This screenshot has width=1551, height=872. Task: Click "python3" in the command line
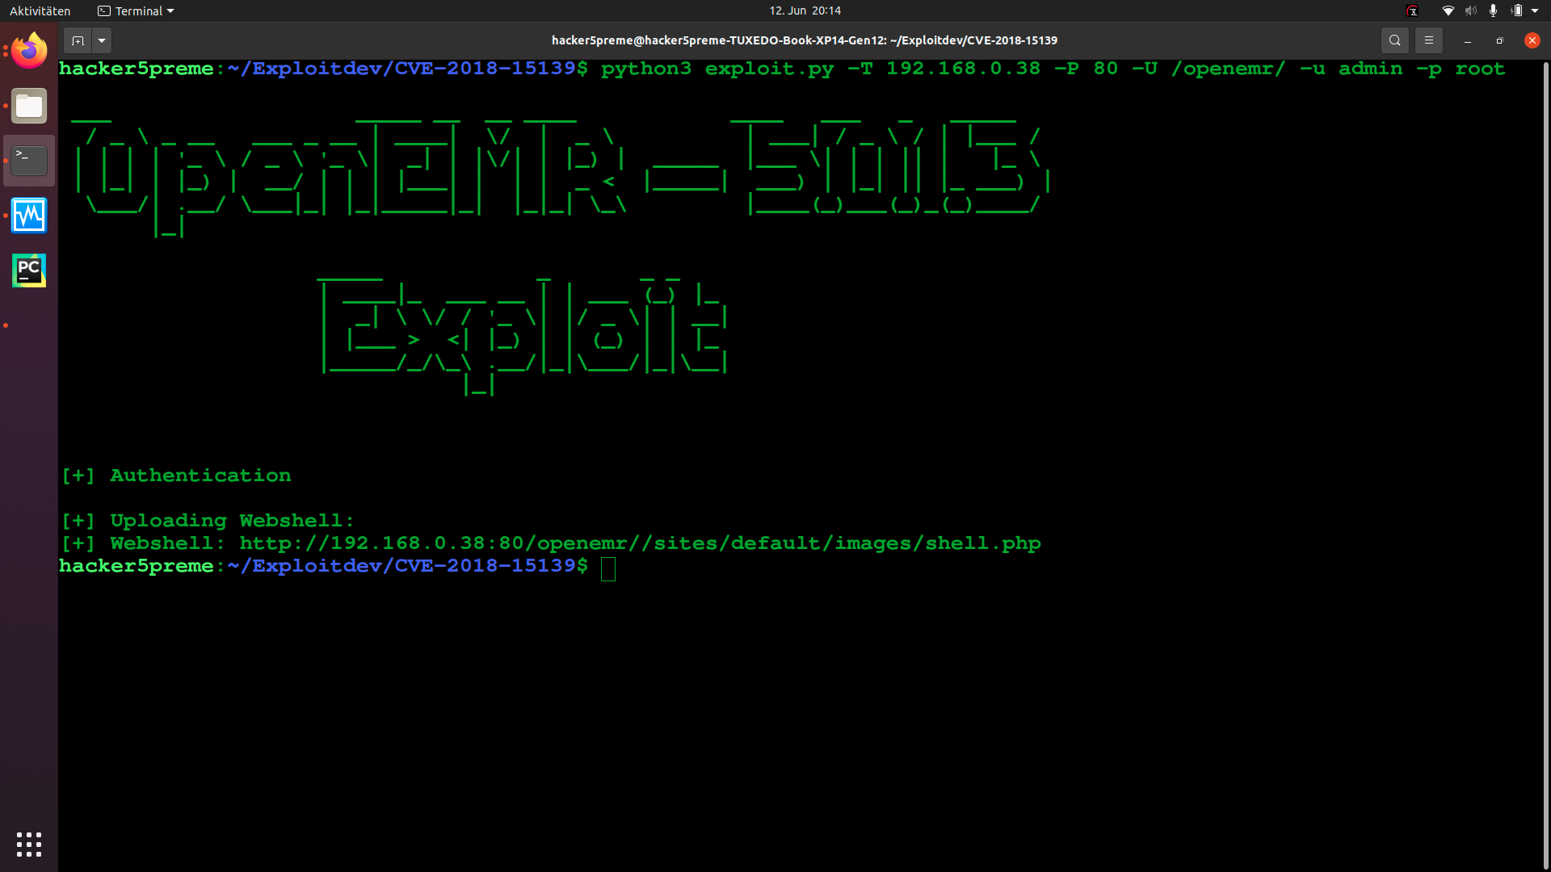646,69
